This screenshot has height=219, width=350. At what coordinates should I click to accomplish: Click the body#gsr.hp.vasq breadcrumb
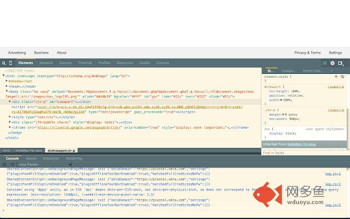28,151
